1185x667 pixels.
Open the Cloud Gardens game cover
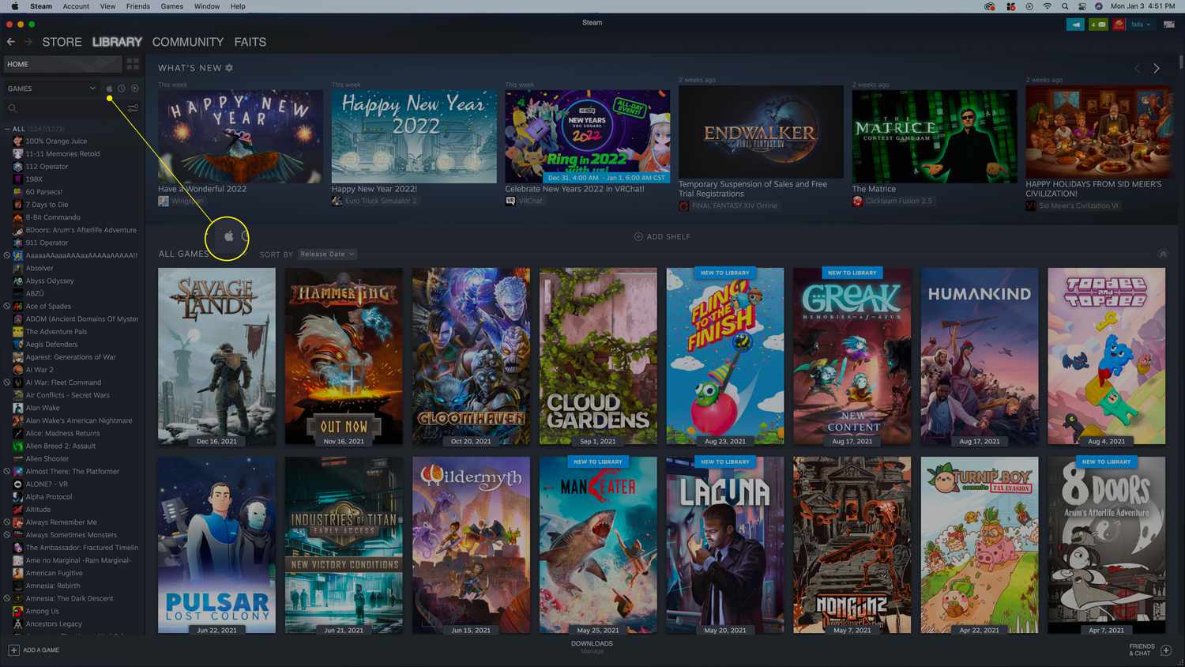tap(598, 356)
